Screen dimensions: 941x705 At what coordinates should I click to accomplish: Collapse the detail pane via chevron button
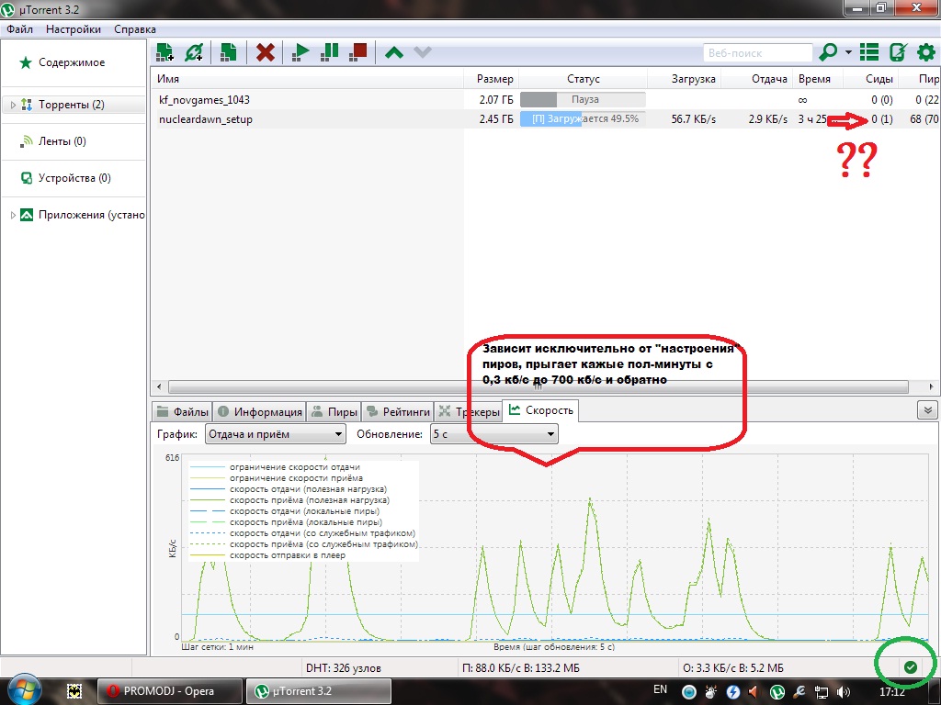pyautogui.click(x=927, y=410)
